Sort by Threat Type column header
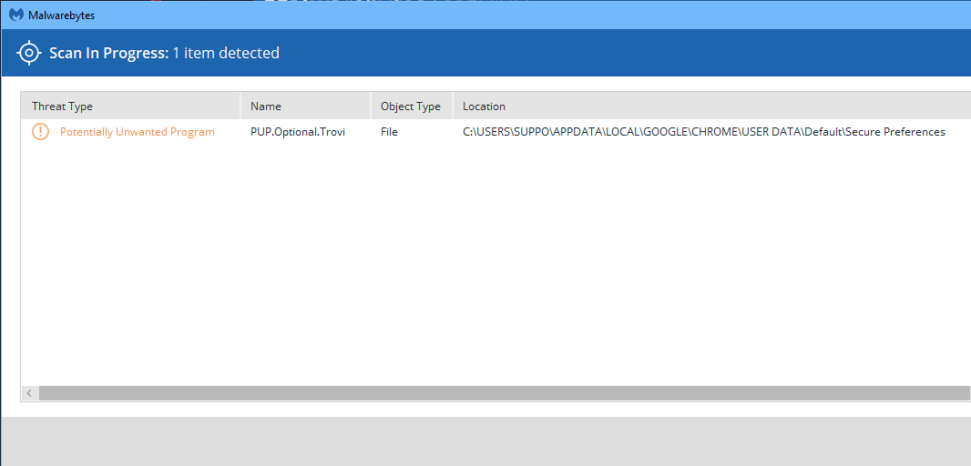The height and width of the screenshot is (466, 971). (x=130, y=106)
